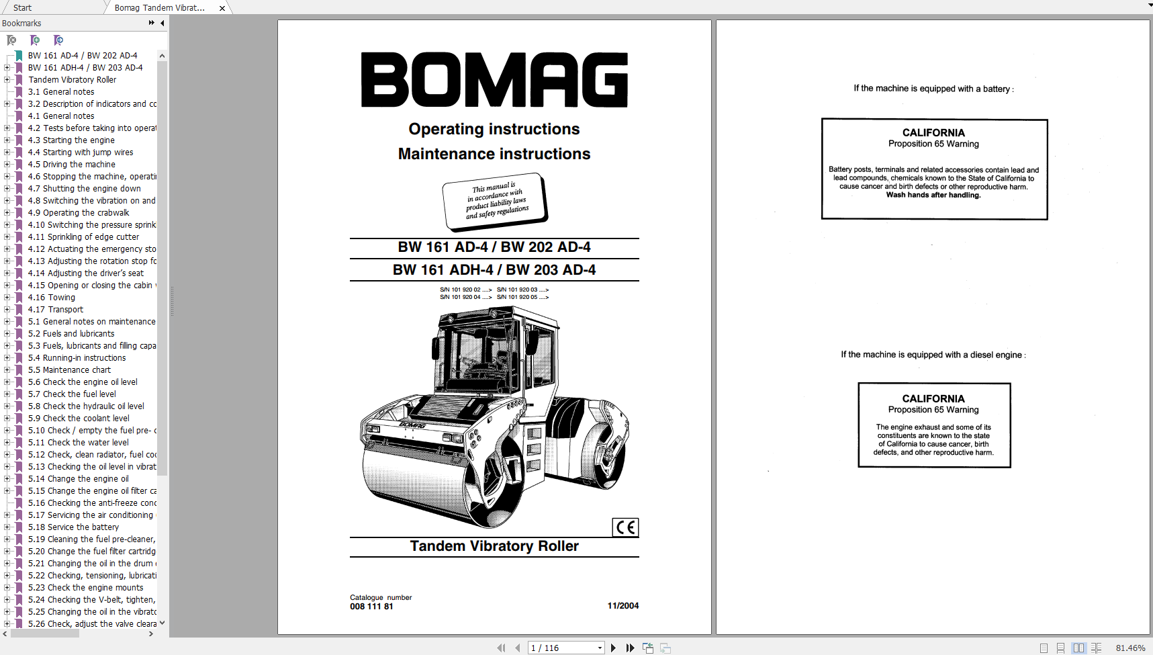
Task: Select continuous facing pages layout
Action: tap(1096, 648)
